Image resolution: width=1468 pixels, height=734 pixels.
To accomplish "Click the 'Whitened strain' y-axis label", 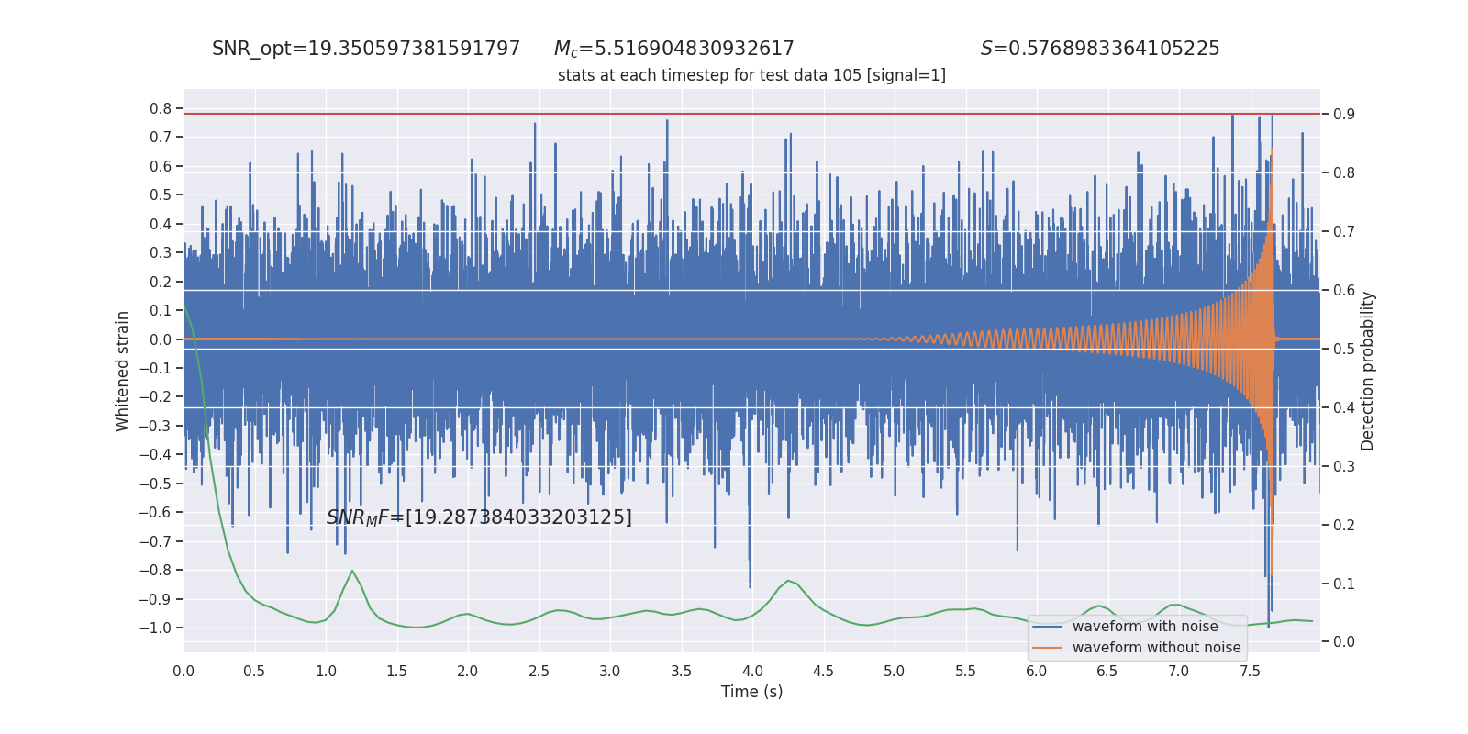I will coord(122,371).
